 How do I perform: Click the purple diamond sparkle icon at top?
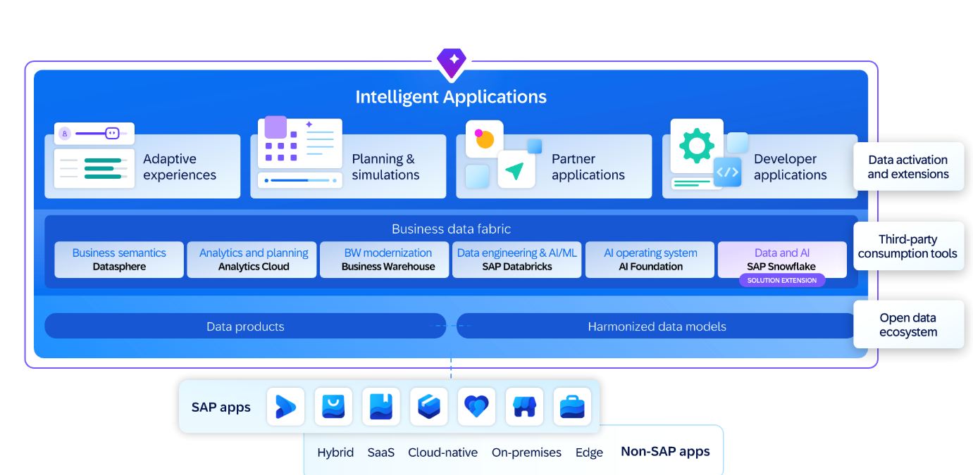(x=452, y=63)
